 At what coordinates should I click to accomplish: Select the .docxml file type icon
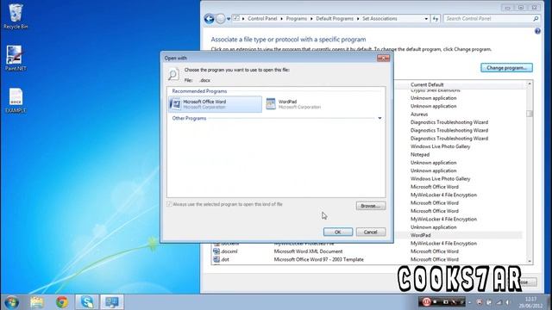coord(216,251)
